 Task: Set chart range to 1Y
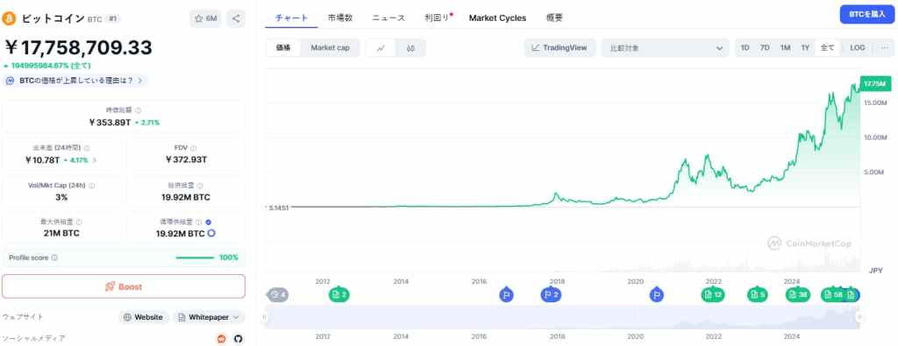point(805,48)
